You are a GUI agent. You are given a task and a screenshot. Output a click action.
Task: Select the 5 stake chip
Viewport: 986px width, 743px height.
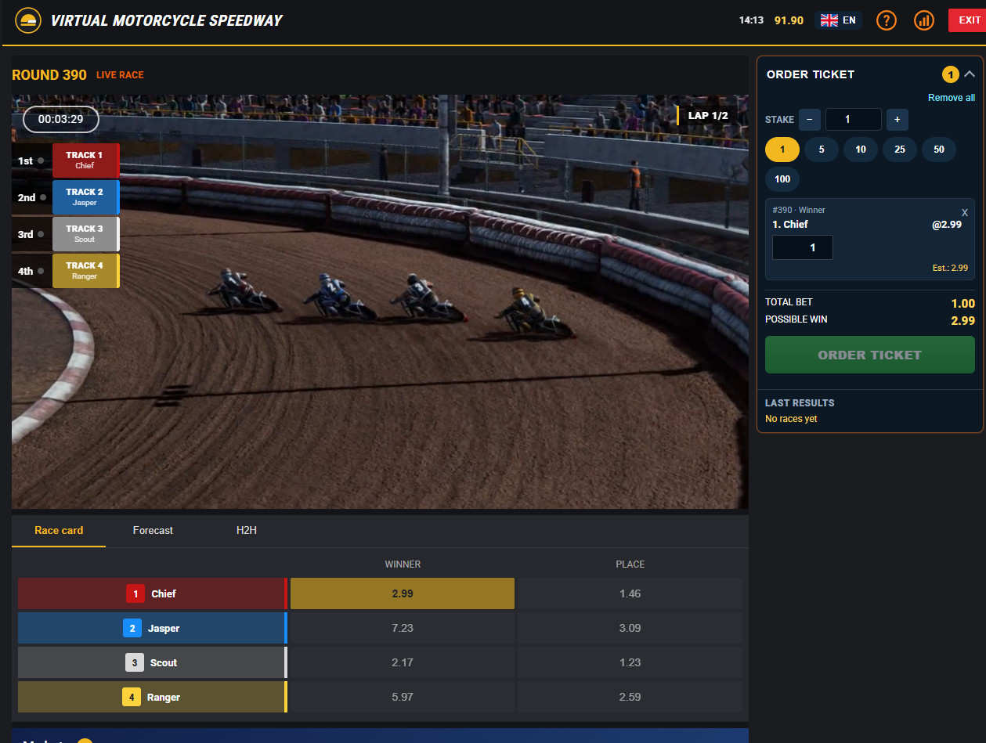tap(822, 150)
